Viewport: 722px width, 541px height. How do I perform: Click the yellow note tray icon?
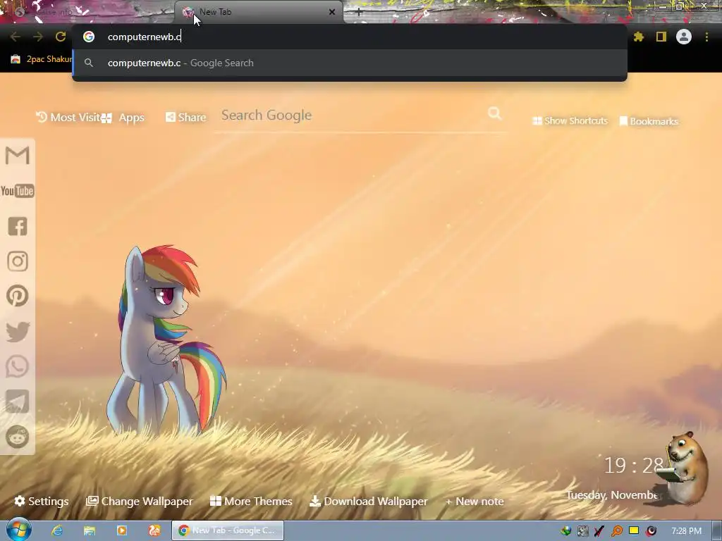(634, 530)
